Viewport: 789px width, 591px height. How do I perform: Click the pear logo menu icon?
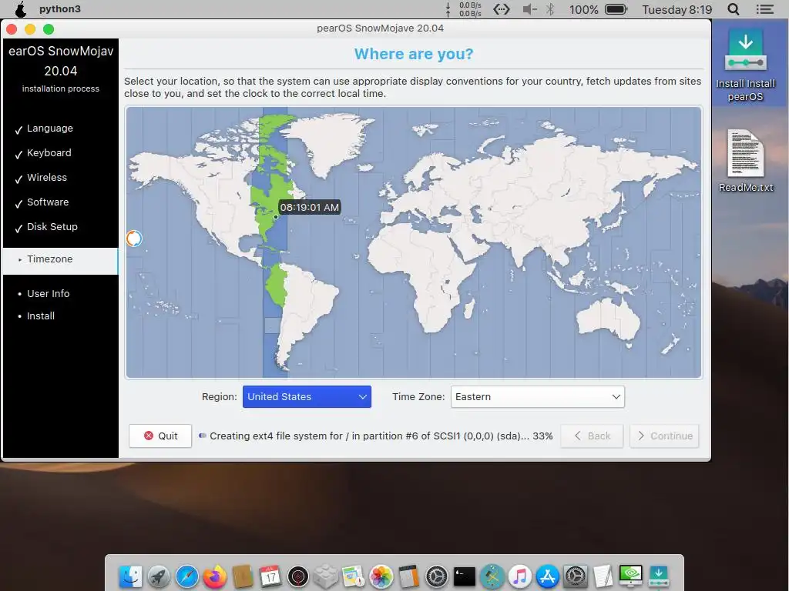pyautogui.click(x=21, y=9)
